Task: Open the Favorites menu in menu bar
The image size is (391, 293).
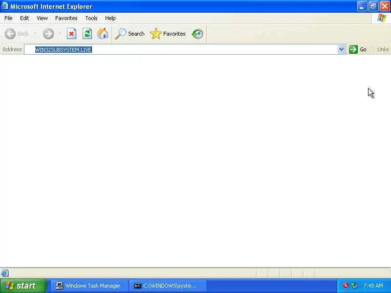Action: click(66, 18)
